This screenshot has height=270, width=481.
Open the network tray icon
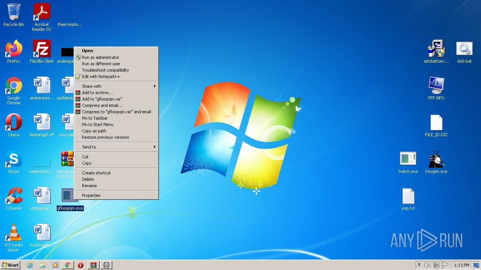pos(436,265)
